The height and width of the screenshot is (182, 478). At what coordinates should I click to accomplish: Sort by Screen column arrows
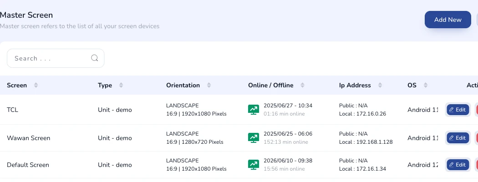36,86
